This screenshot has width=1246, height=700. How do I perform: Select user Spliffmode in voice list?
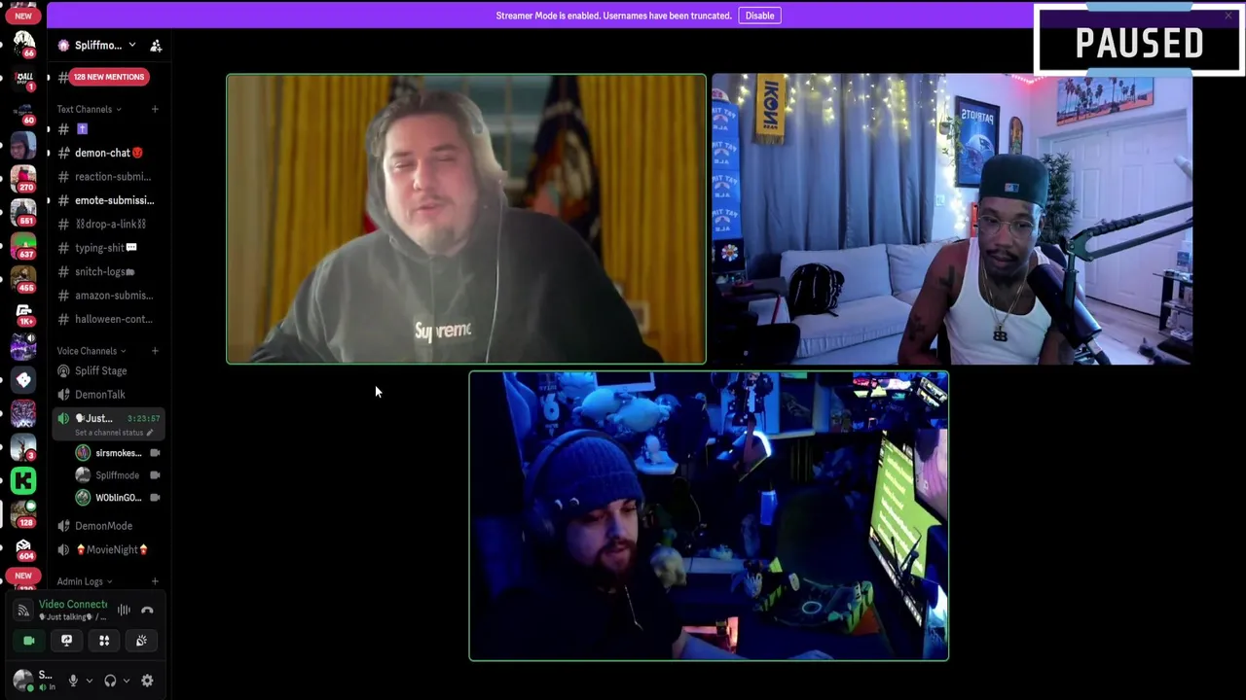pos(118,475)
